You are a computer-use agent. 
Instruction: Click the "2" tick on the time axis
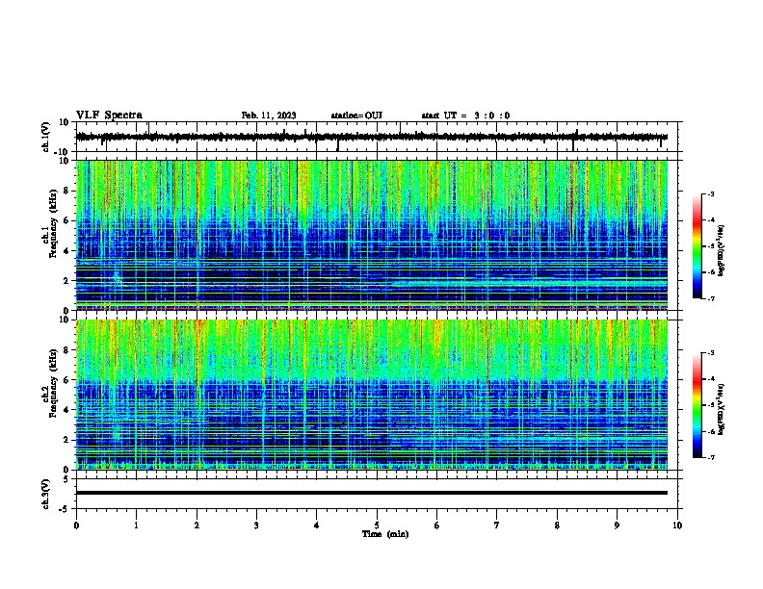(x=197, y=525)
